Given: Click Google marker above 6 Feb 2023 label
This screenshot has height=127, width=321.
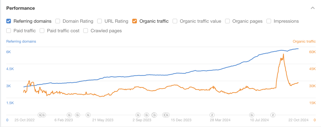Looking at the screenshot, I should [69, 115].
